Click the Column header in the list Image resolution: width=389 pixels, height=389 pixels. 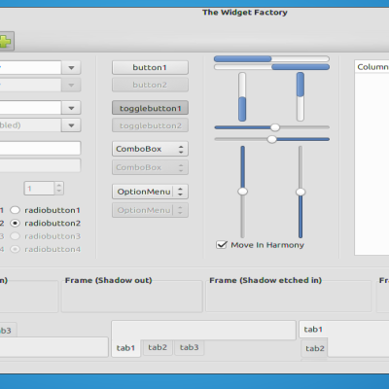pyautogui.click(x=371, y=67)
